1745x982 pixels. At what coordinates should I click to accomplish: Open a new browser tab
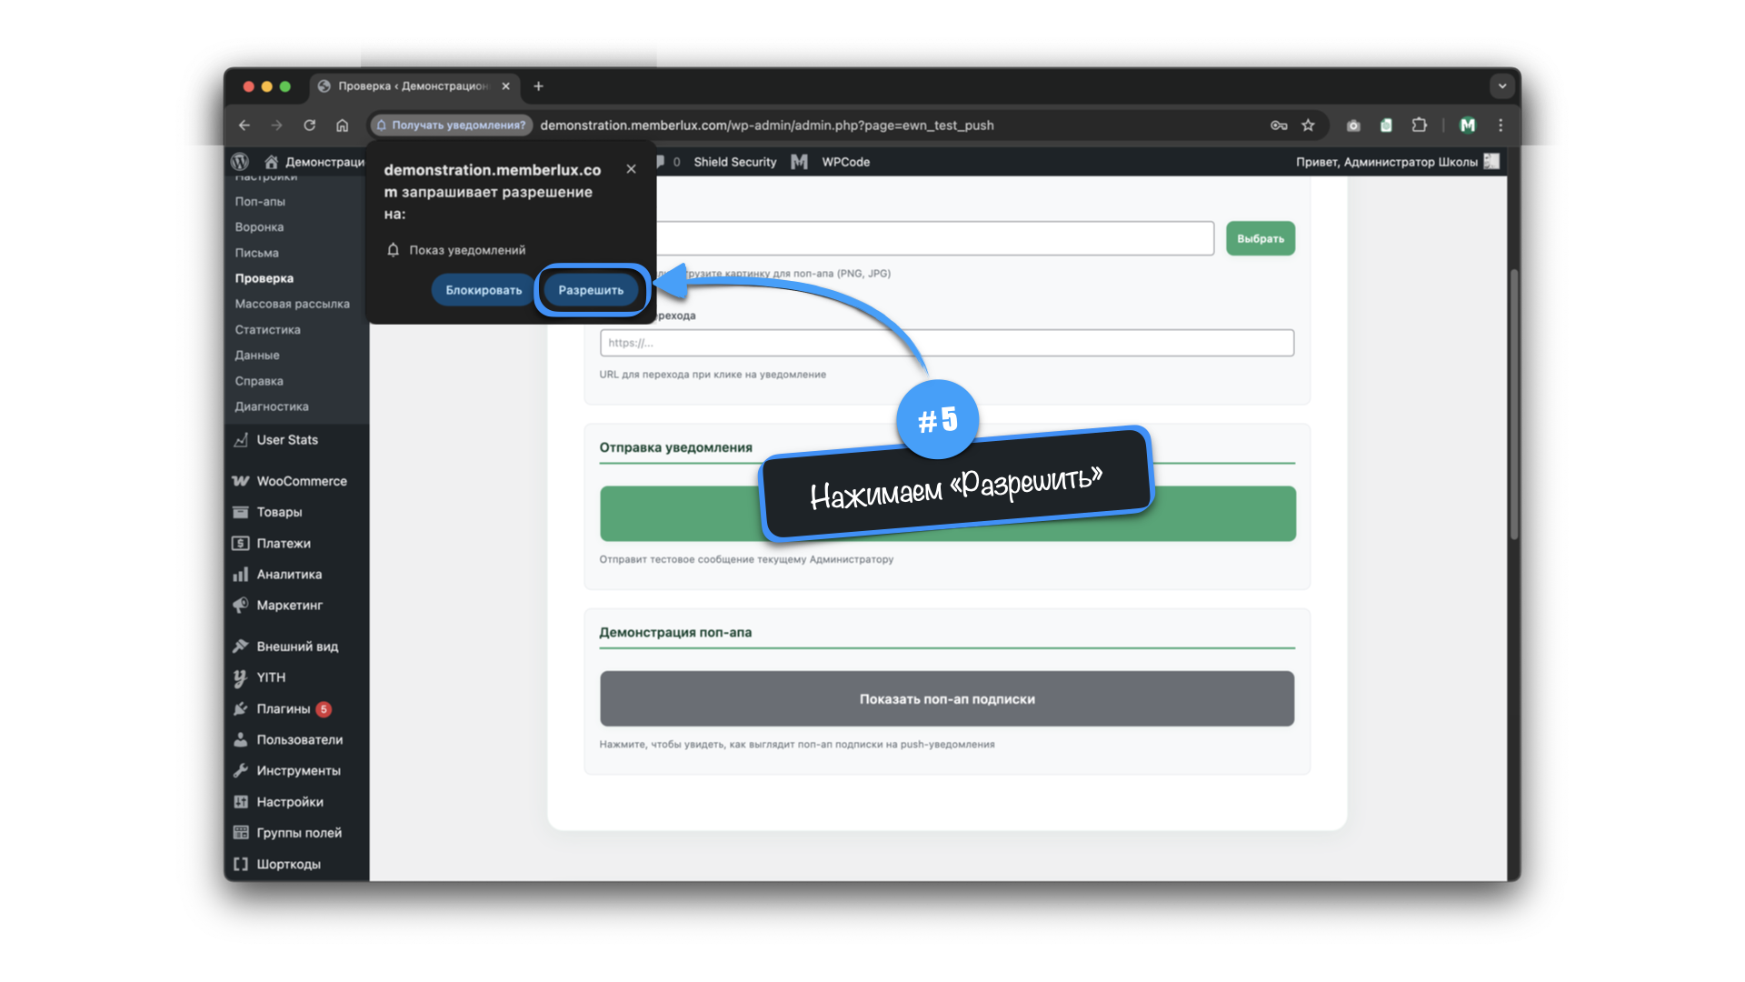coord(538,86)
